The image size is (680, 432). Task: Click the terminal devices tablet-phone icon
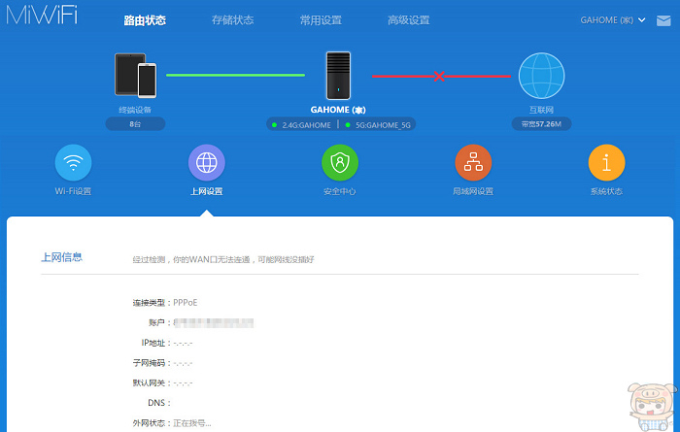click(135, 76)
